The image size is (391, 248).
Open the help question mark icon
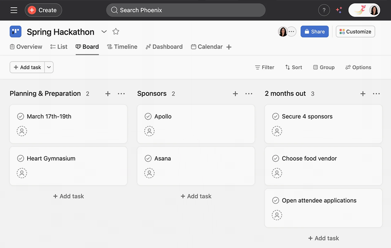coord(324,10)
